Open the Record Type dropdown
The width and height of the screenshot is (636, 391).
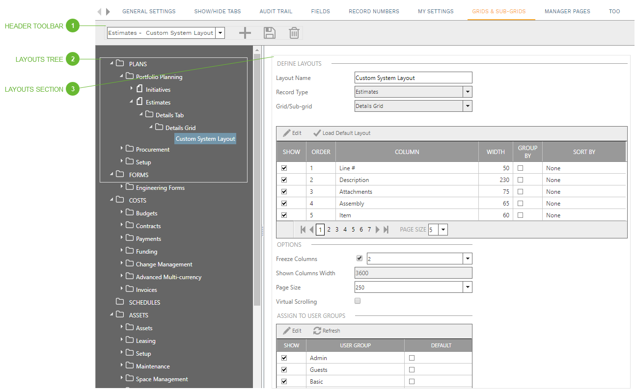pos(467,92)
